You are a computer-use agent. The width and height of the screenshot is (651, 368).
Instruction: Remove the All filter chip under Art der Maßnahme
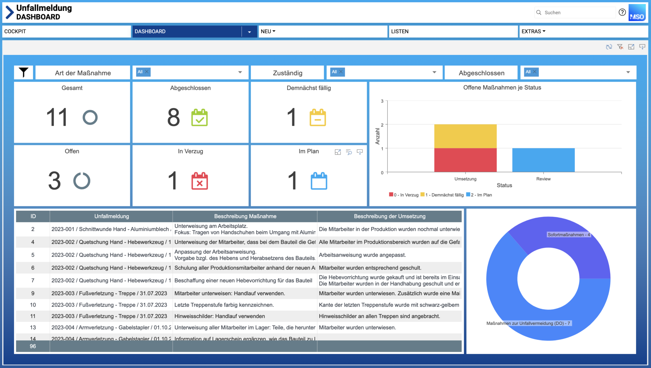(147, 72)
